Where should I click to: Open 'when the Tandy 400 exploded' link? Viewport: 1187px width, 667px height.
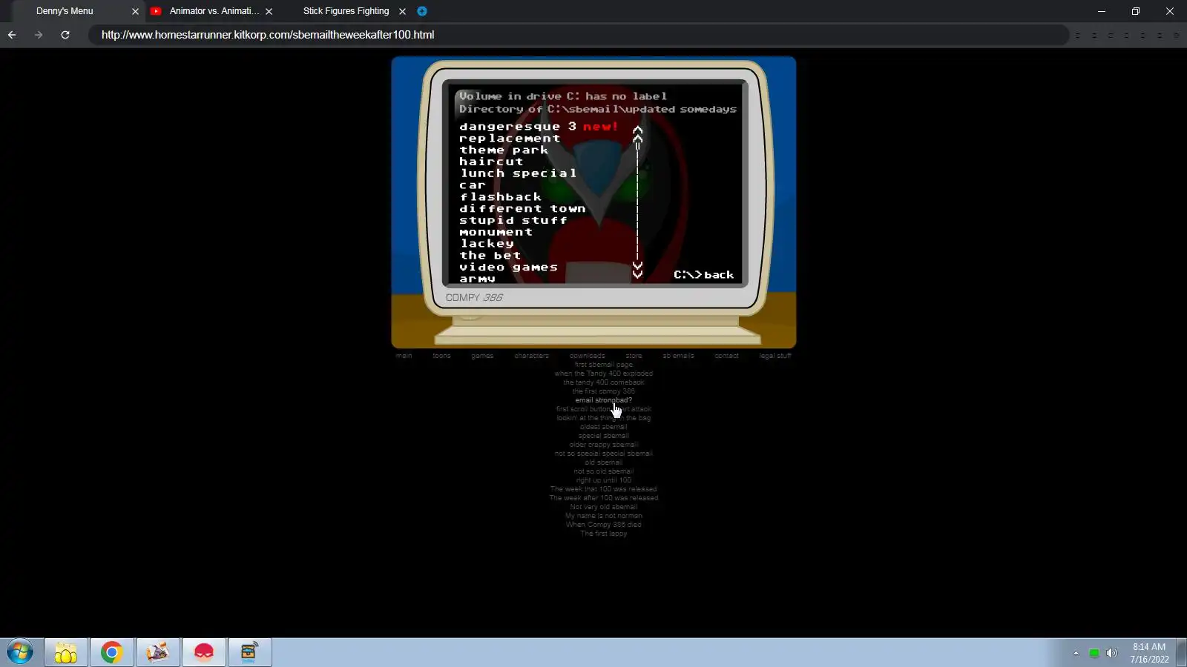[x=604, y=374]
